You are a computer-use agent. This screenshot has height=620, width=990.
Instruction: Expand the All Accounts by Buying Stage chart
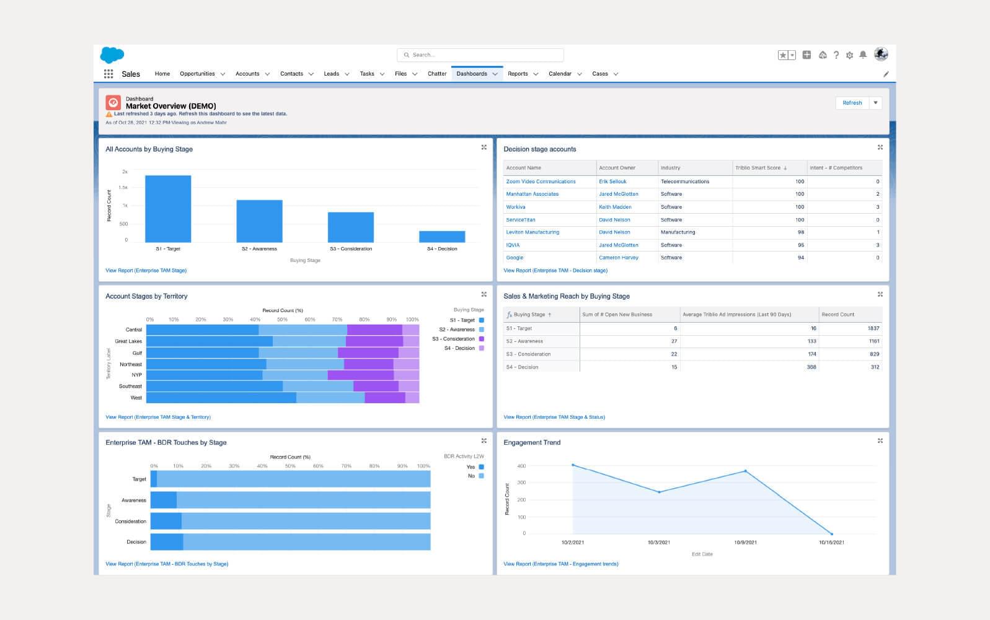pyautogui.click(x=484, y=147)
